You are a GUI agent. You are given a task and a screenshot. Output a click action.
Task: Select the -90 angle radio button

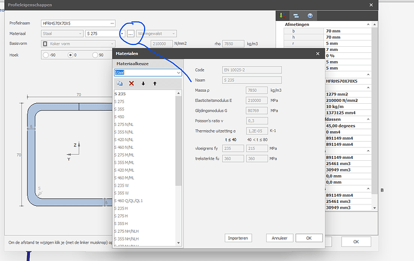pyautogui.click(x=46, y=55)
